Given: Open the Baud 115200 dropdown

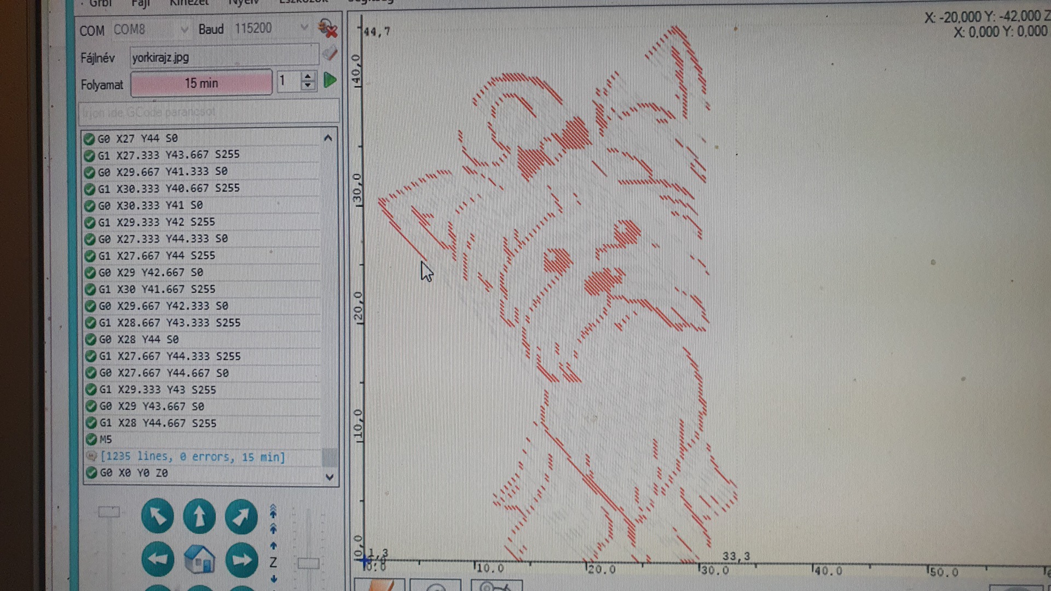Looking at the screenshot, I should (x=304, y=28).
